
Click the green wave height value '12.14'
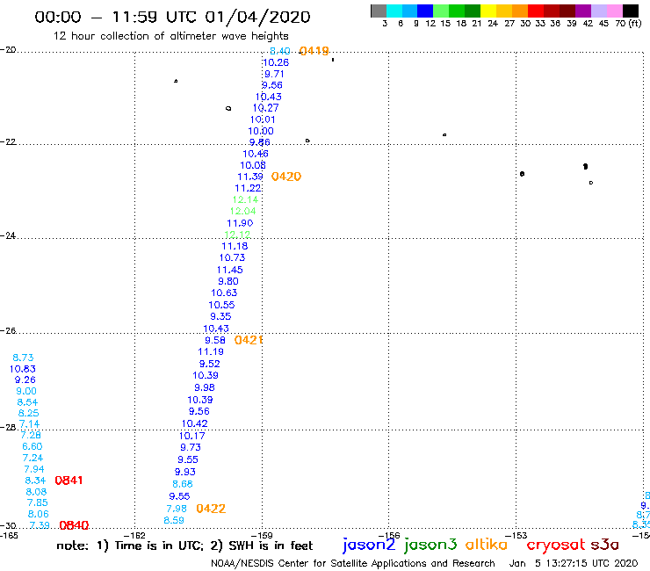click(245, 199)
